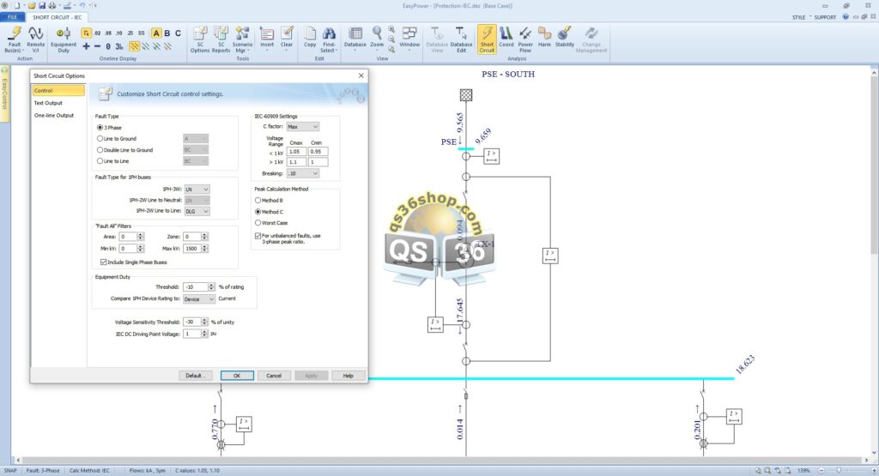Click SUPPORT link in title area

825,17
